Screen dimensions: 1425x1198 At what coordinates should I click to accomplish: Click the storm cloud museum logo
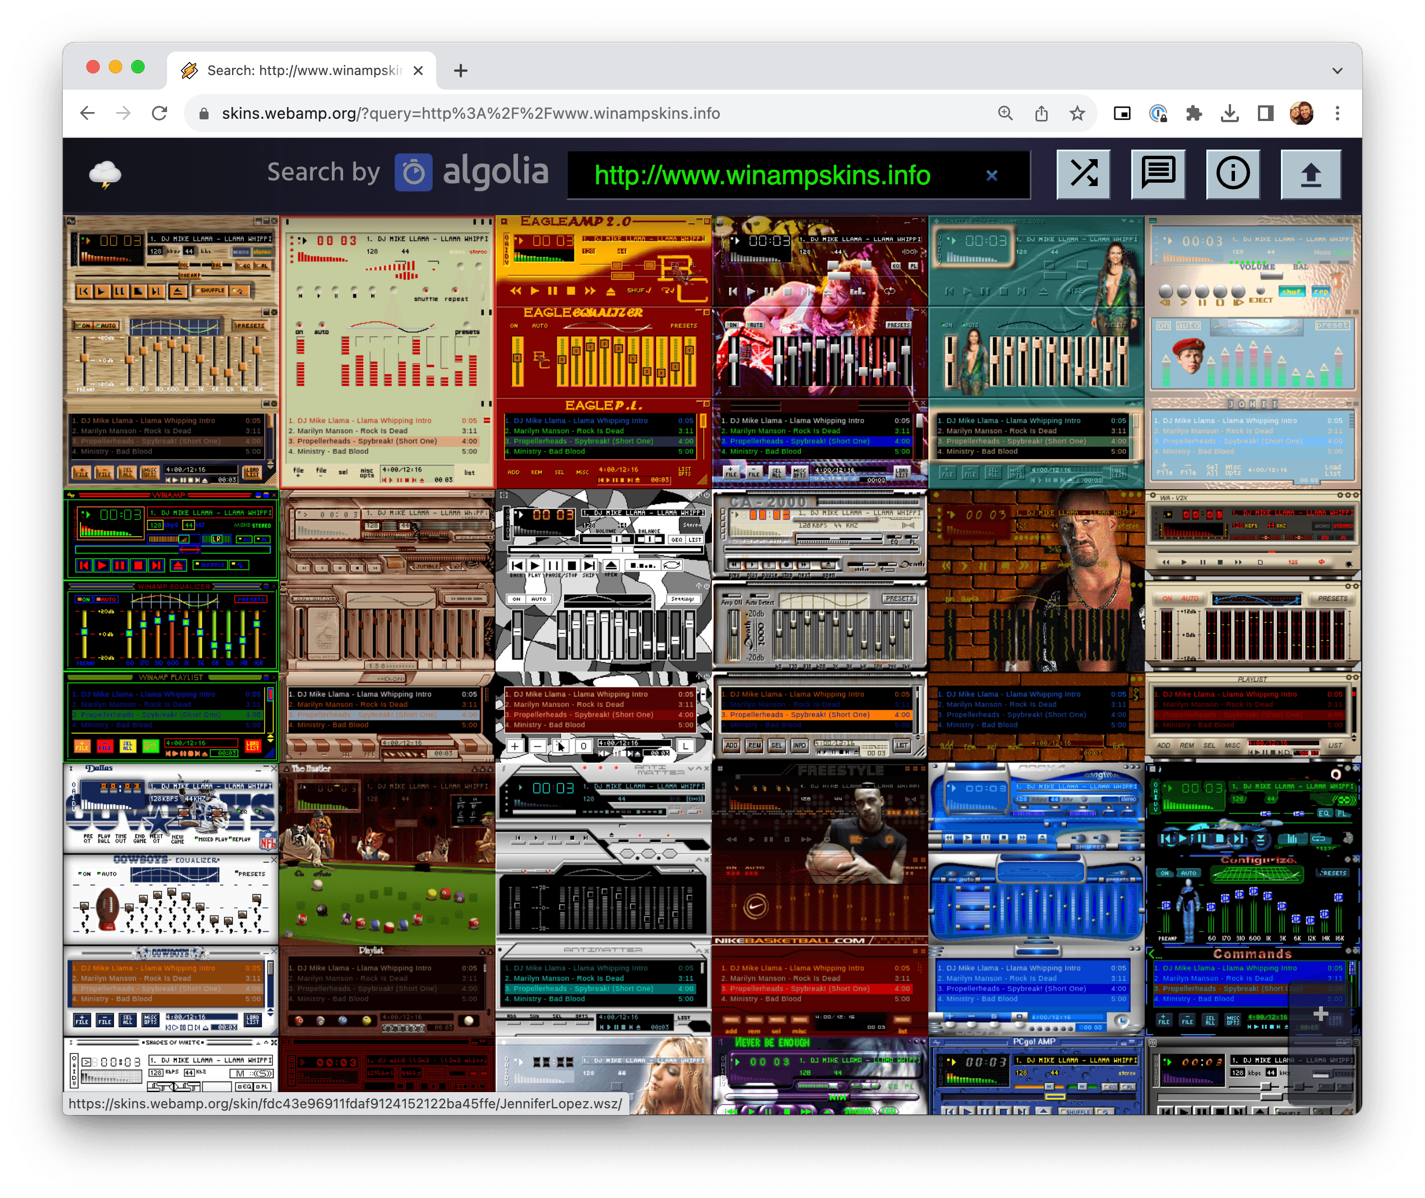pos(106,174)
